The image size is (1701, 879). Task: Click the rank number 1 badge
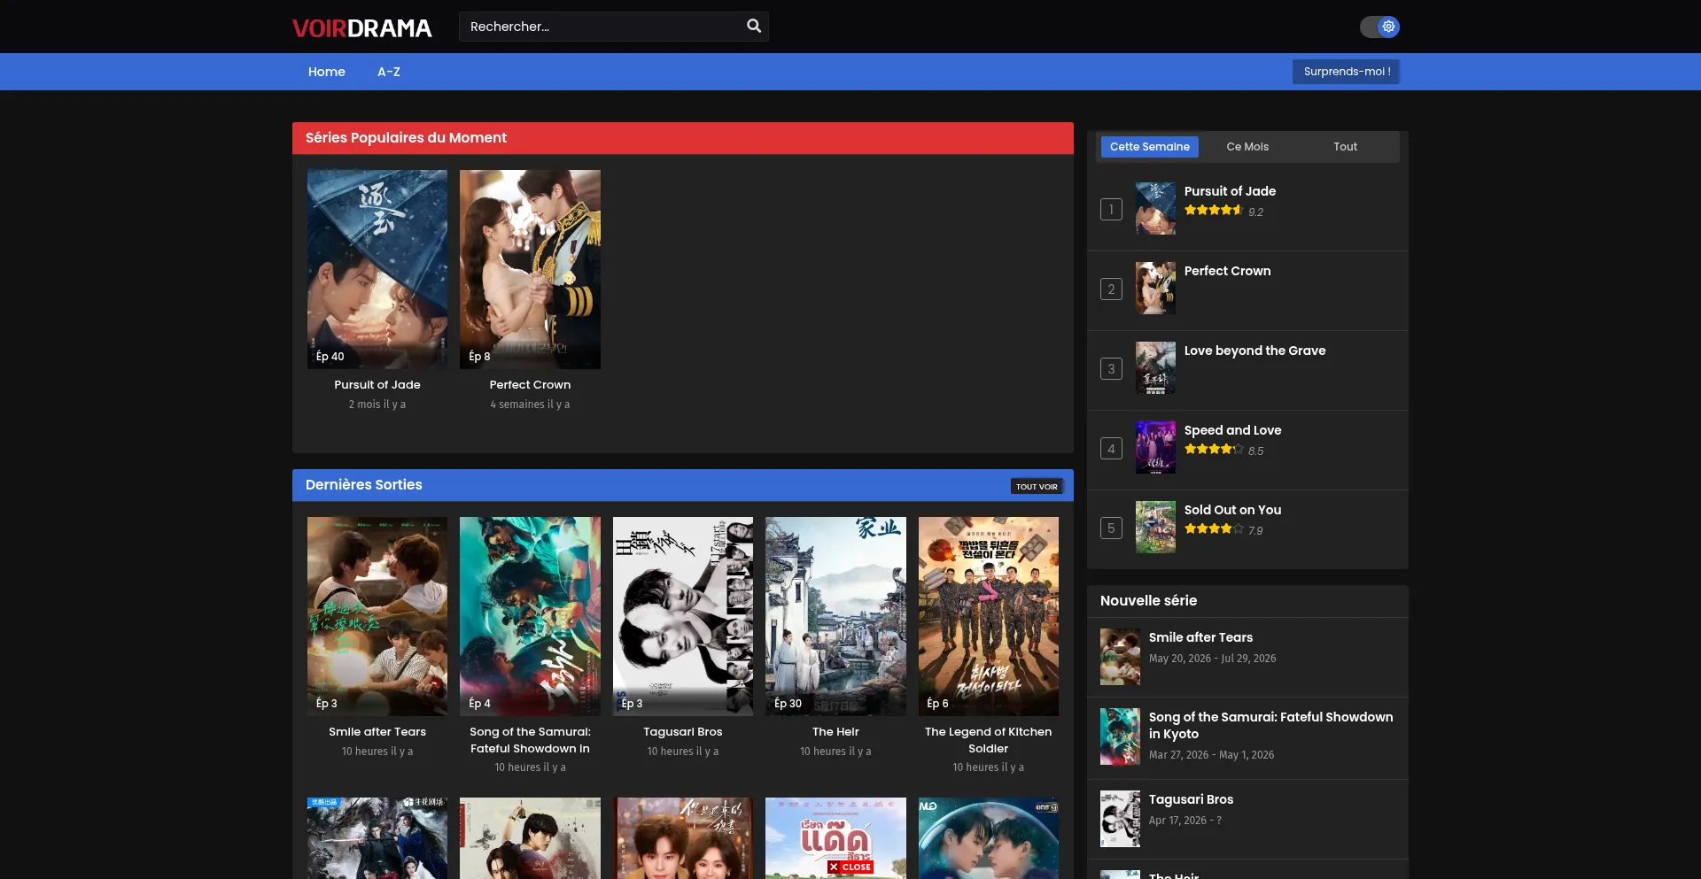click(1111, 209)
